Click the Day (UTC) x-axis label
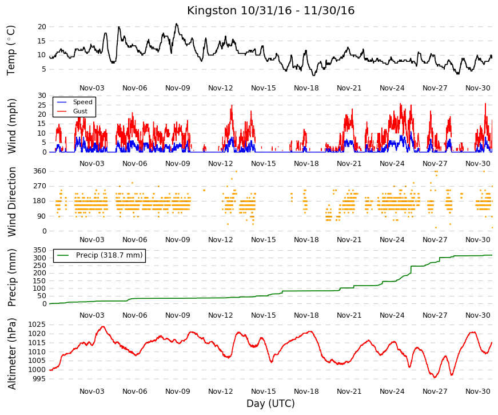This screenshot has height=415, width=498. pos(270,404)
